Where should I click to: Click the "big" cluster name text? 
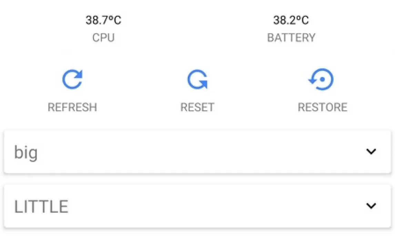tap(26, 152)
